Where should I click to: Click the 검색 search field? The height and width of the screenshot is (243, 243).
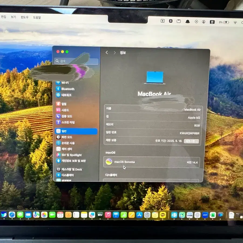[76, 61]
